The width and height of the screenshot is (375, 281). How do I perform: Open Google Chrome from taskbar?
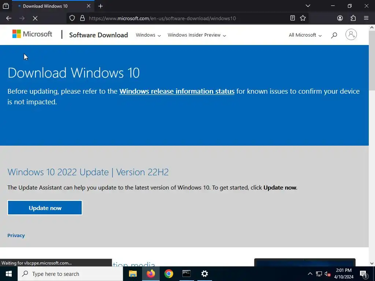pos(168,274)
